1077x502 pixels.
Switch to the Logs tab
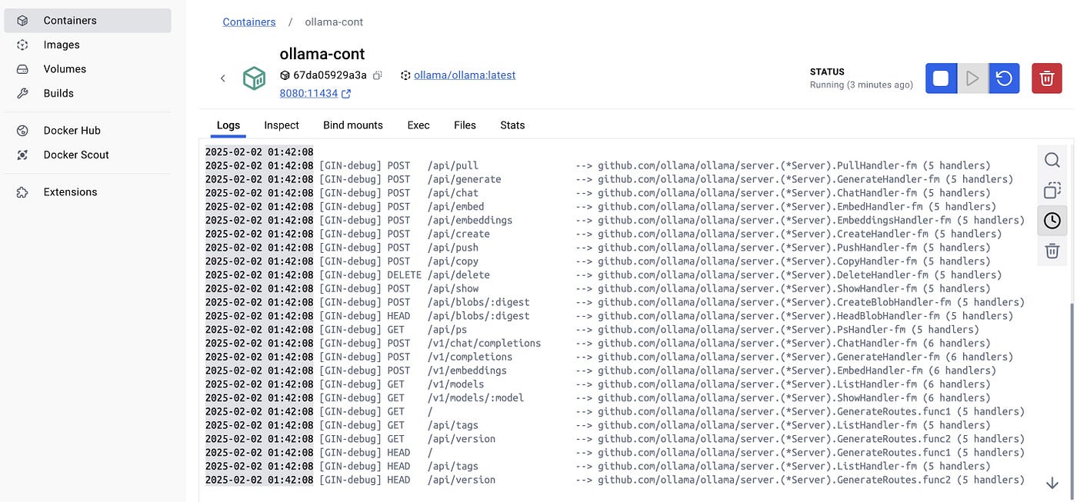pos(228,125)
